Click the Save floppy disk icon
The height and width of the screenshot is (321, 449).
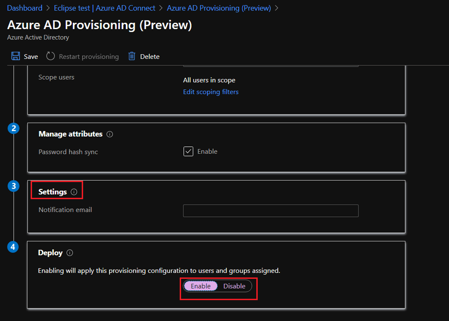click(15, 56)
